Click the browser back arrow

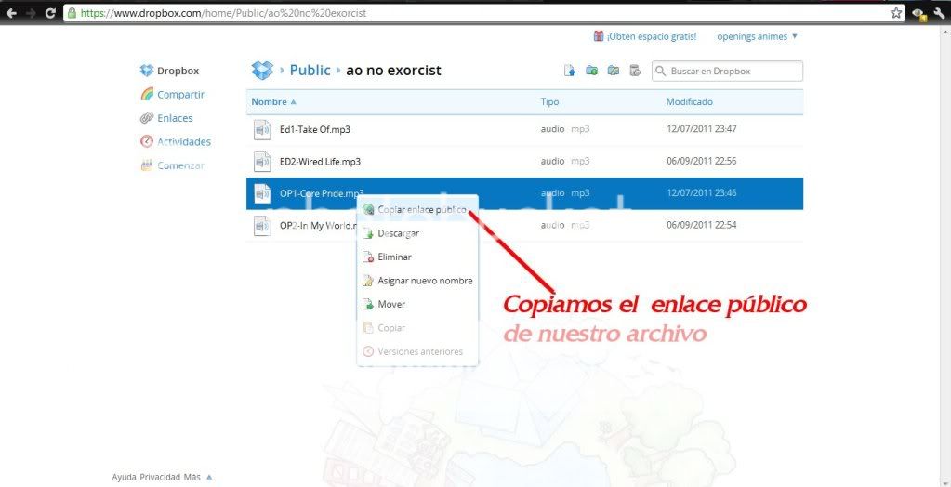tap(11, 13)
